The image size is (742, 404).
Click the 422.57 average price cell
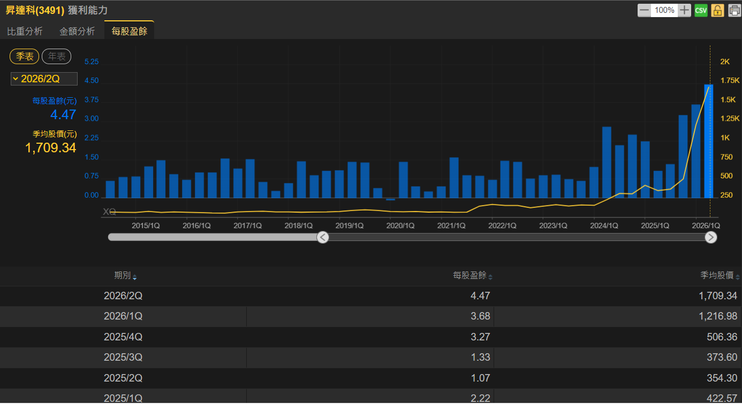click(x=723, y=398)
